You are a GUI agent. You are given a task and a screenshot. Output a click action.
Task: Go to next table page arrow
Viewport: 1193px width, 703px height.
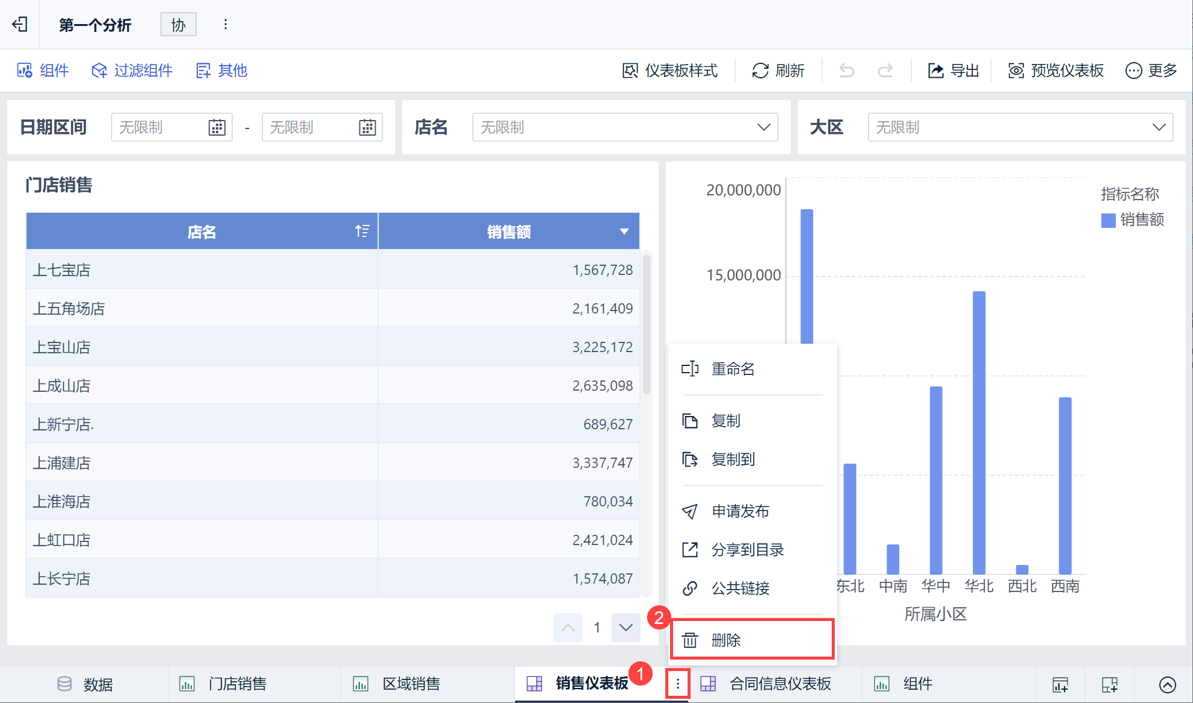(625, 628)
